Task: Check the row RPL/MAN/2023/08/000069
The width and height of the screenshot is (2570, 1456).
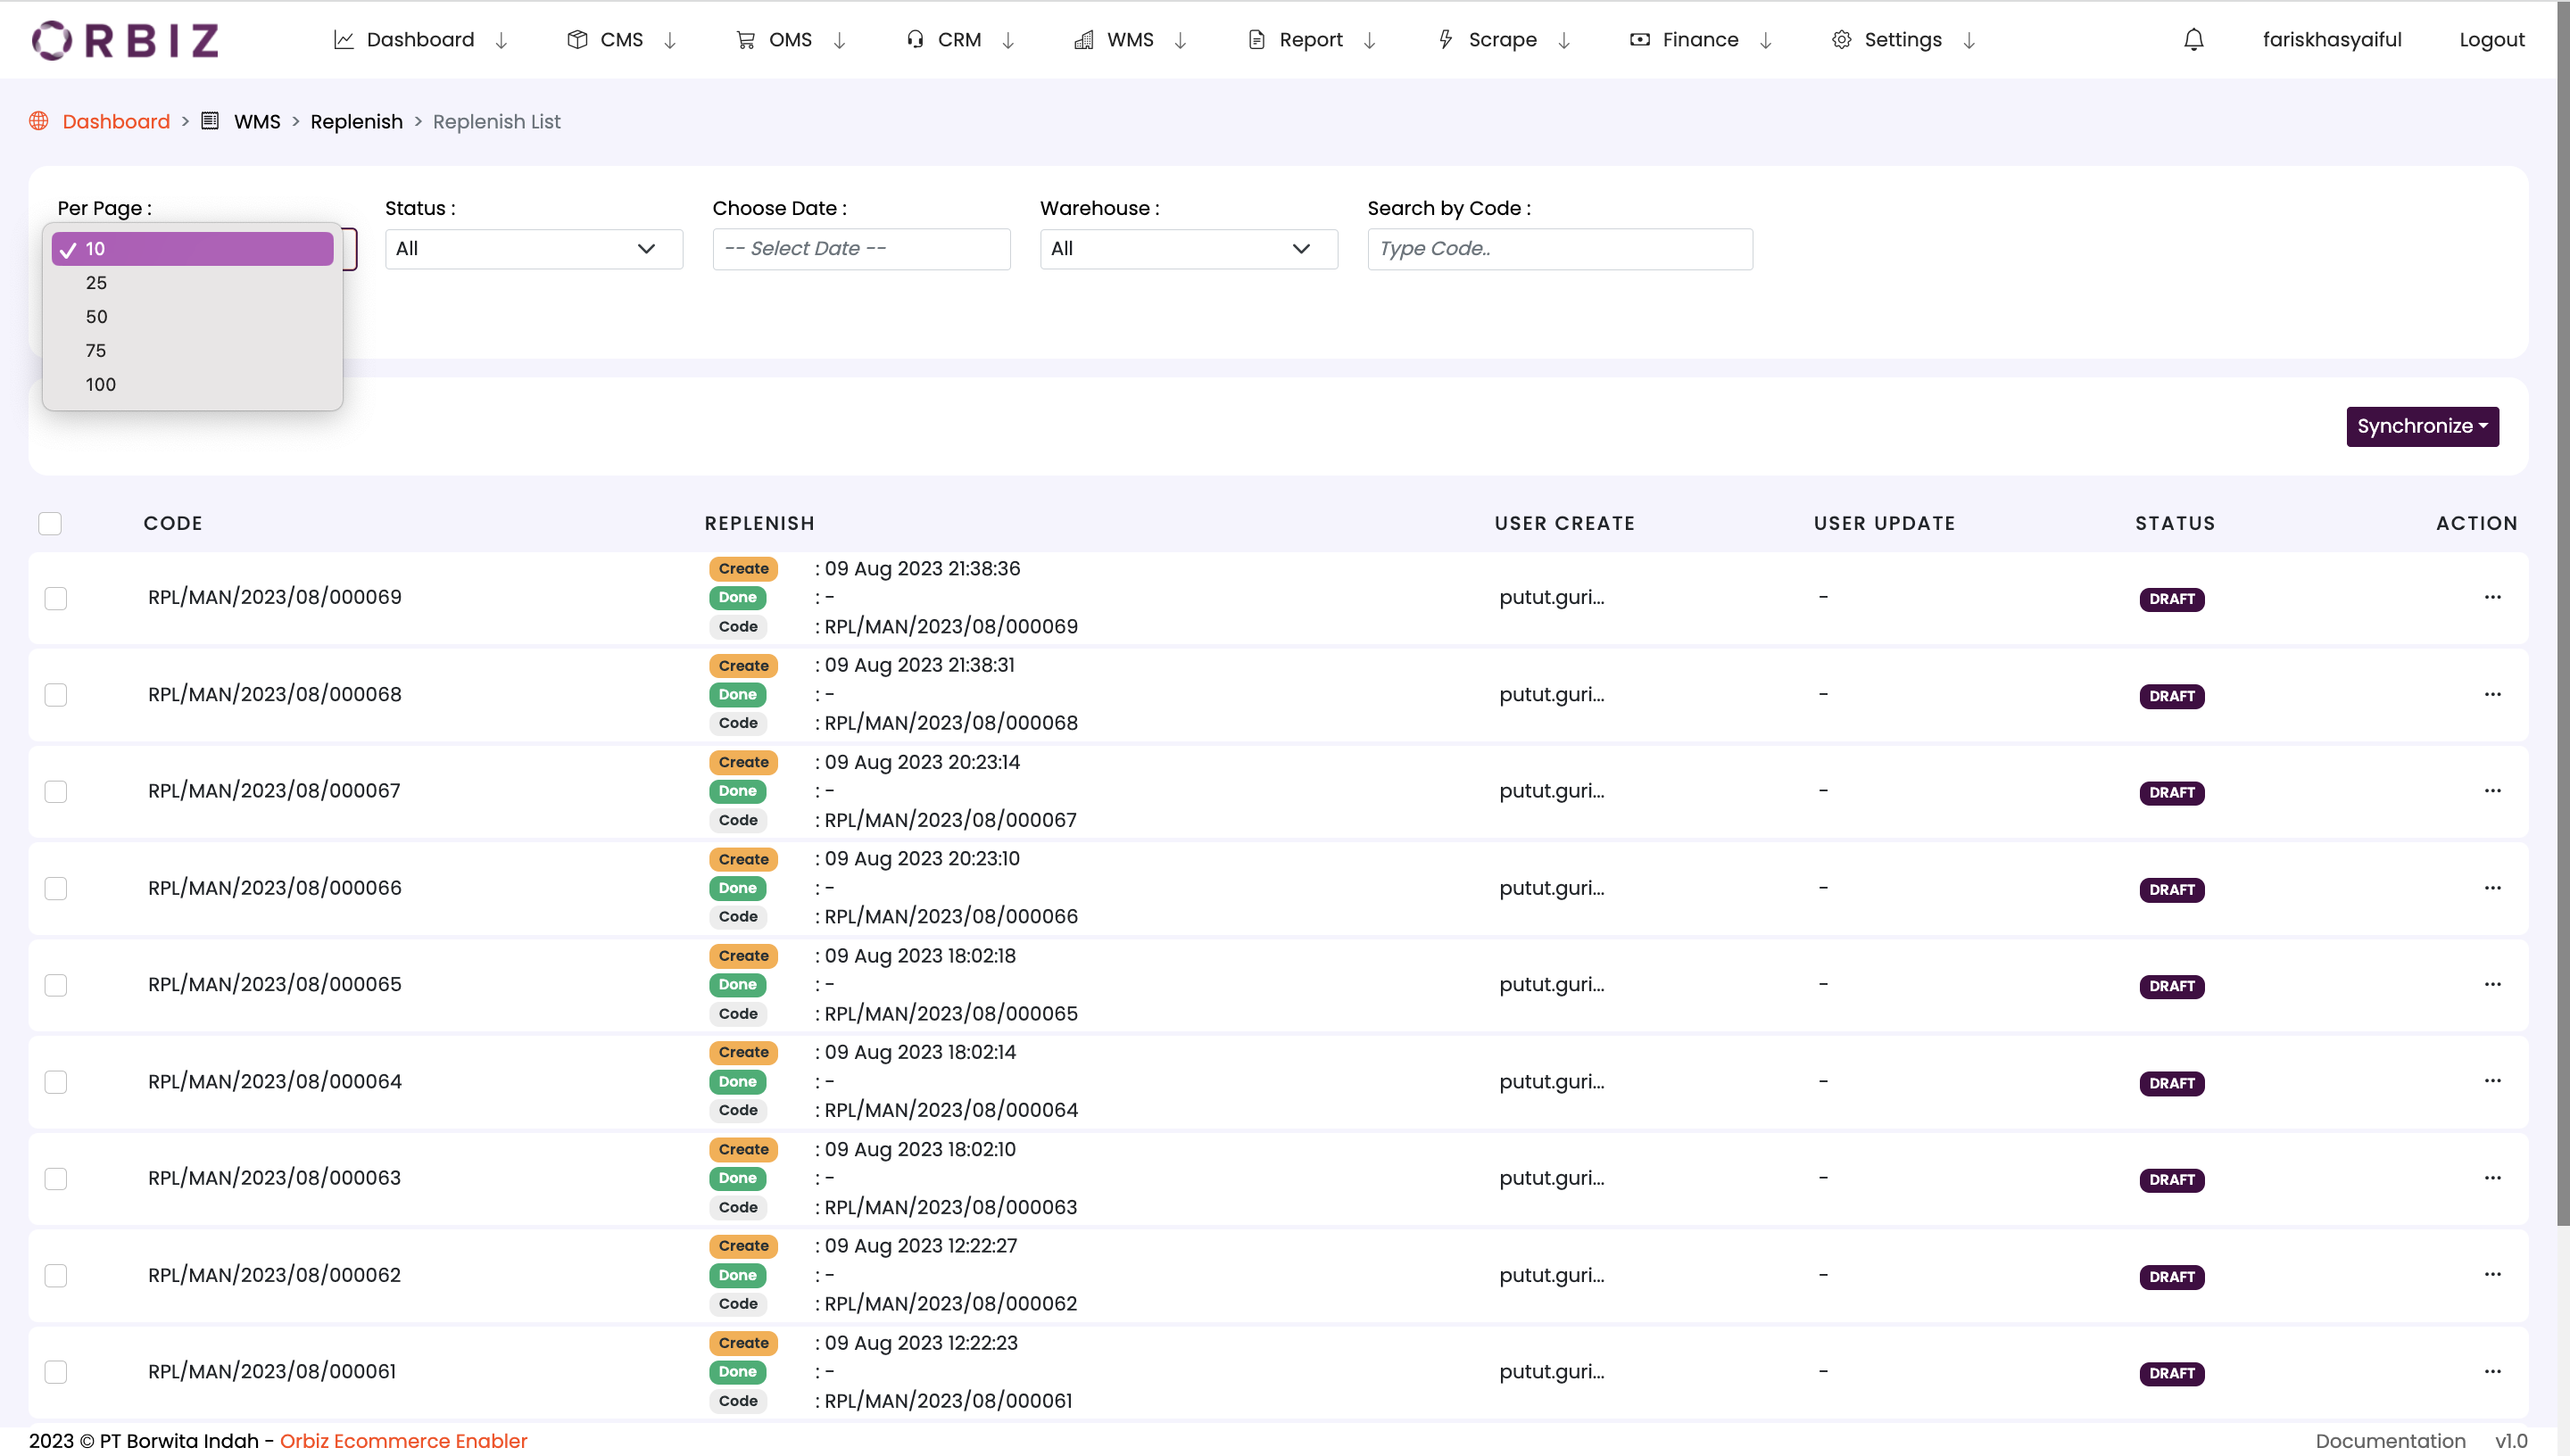Action: tap(56, 598)
